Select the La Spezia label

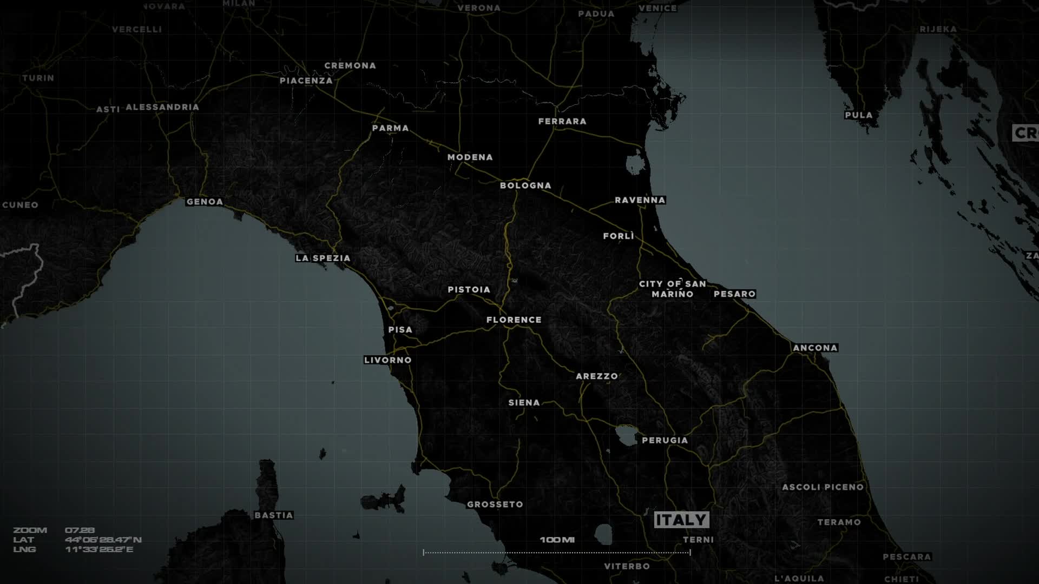click(323, 258)
